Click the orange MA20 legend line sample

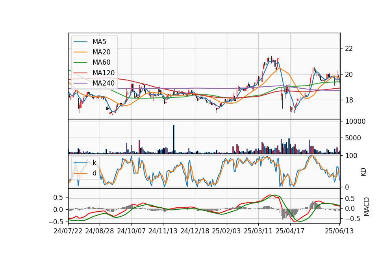point(80,52)
